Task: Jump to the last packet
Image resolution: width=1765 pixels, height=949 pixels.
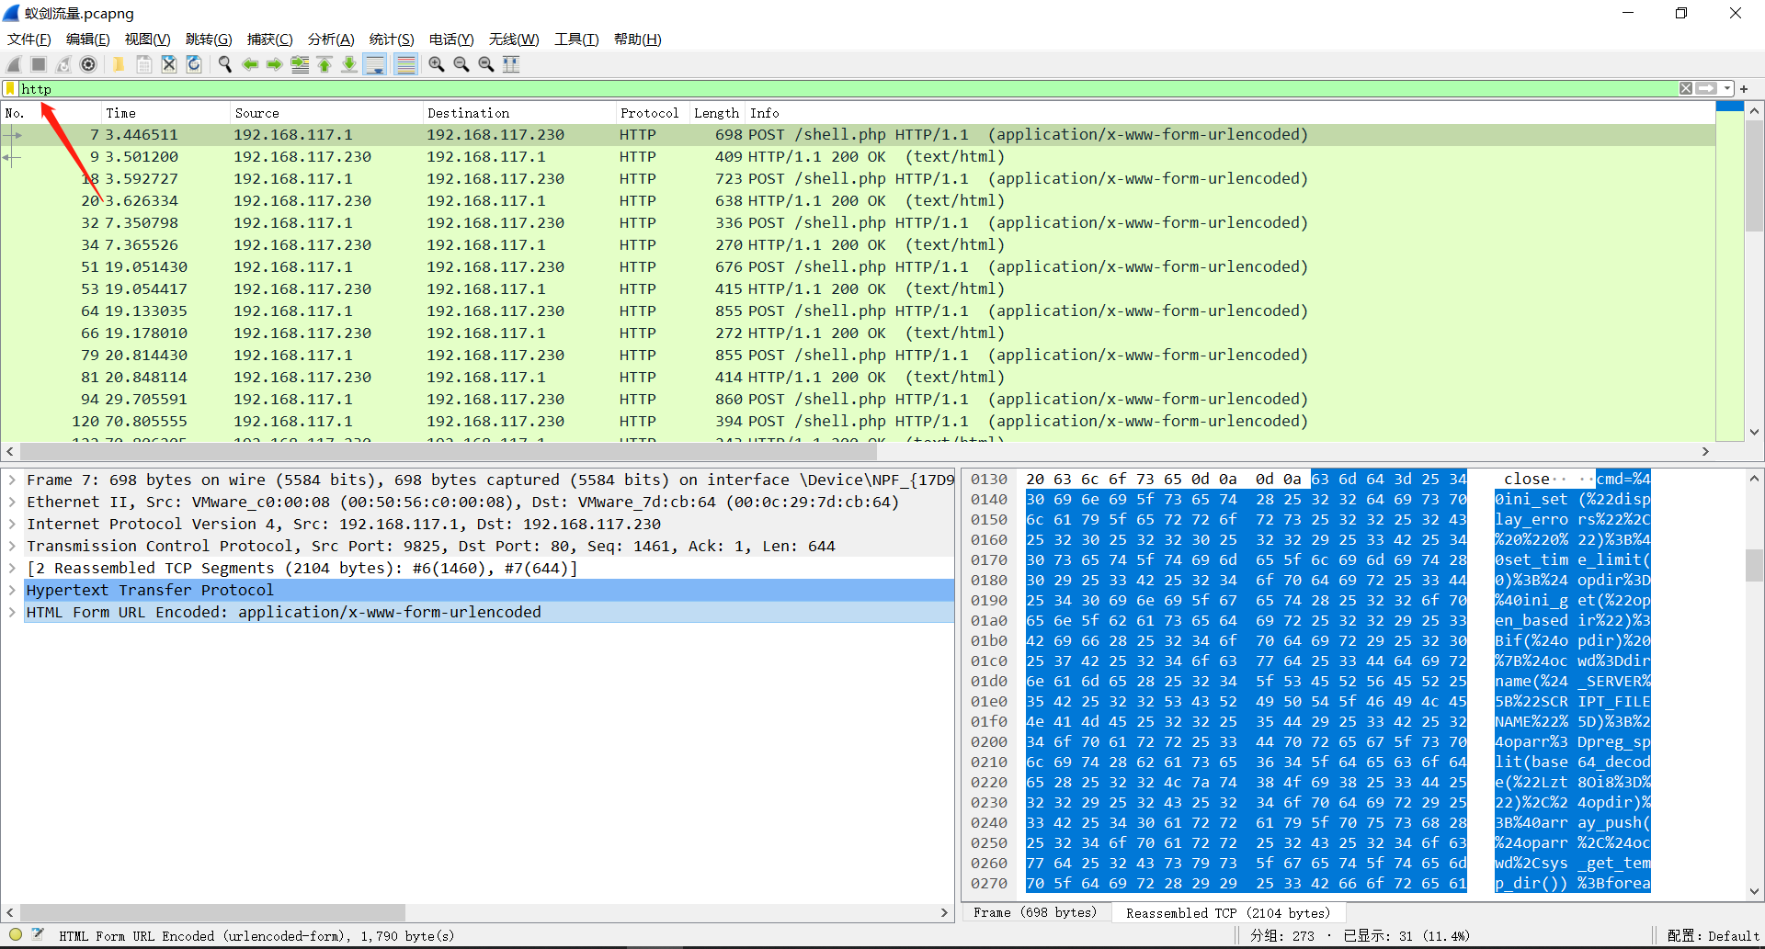Action: tap(349, 64)
